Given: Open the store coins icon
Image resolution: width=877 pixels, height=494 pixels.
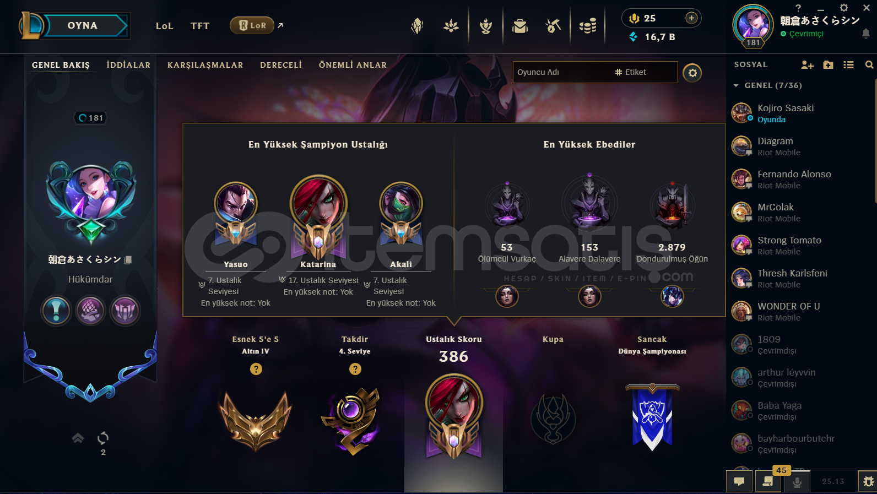Looking at the screenshot, I should tap(588, 26).
